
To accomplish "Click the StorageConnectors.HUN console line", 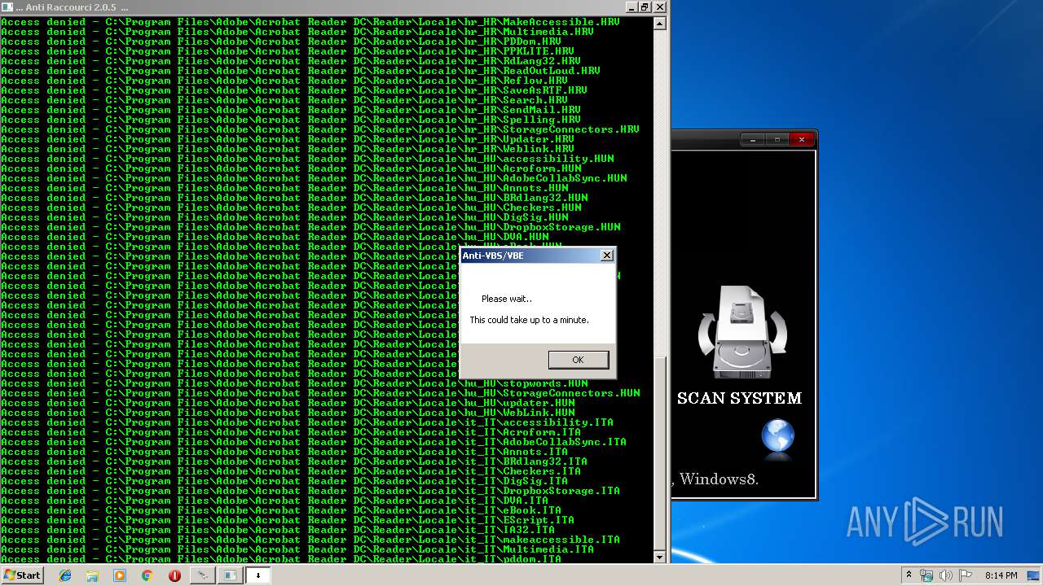I will tap(320, 393).
